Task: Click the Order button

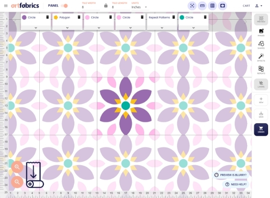Action: 261,130
